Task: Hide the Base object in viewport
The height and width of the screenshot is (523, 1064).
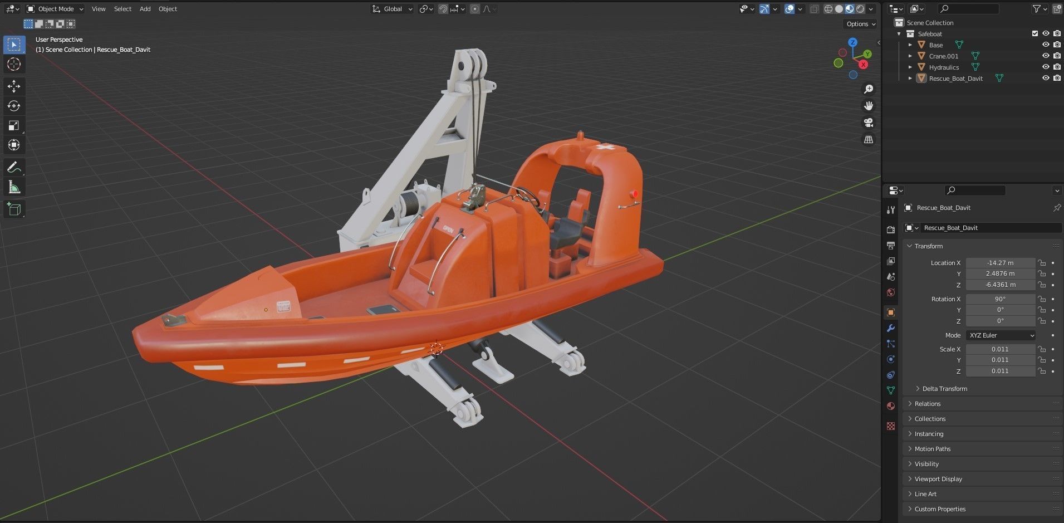Action: point(1046,45)
